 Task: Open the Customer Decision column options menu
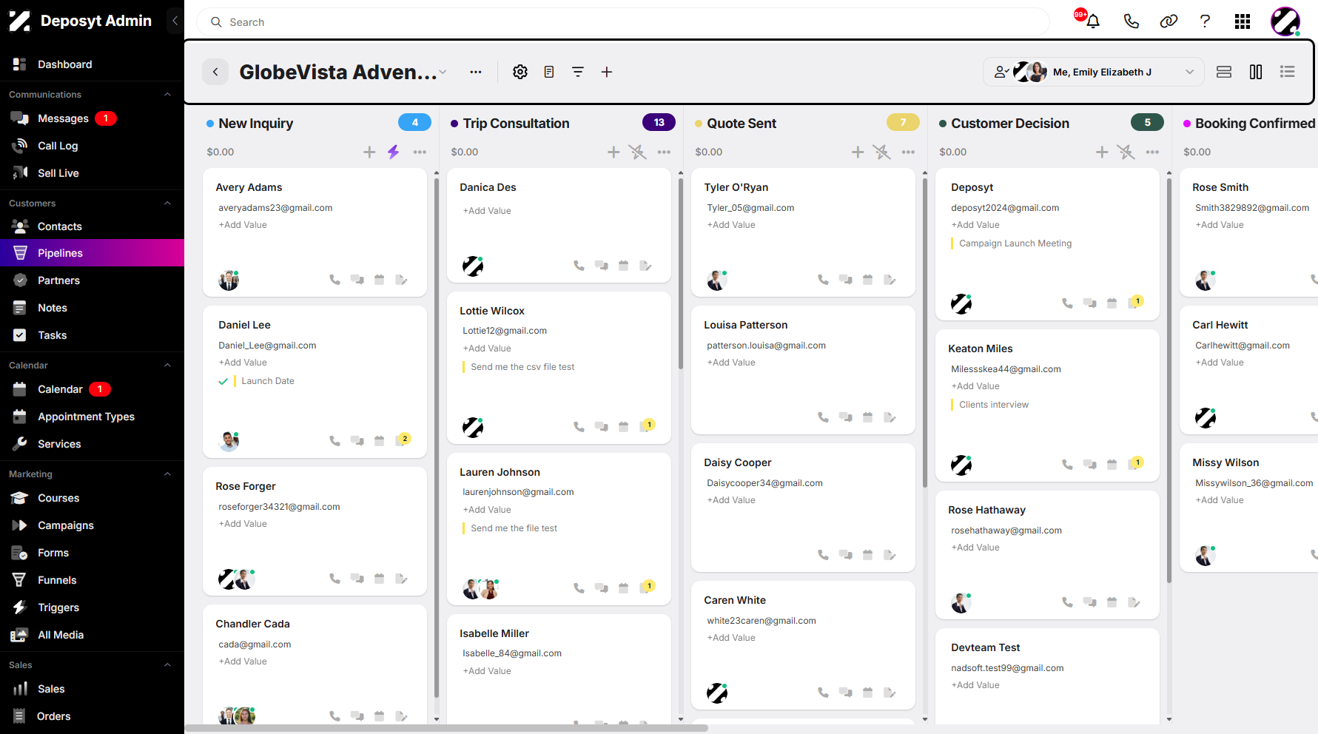coord(1152,152)
